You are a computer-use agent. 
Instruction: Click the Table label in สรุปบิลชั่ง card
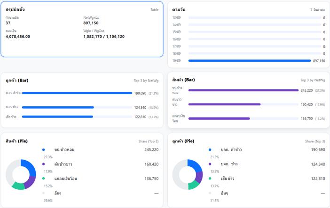pos(154,10)
